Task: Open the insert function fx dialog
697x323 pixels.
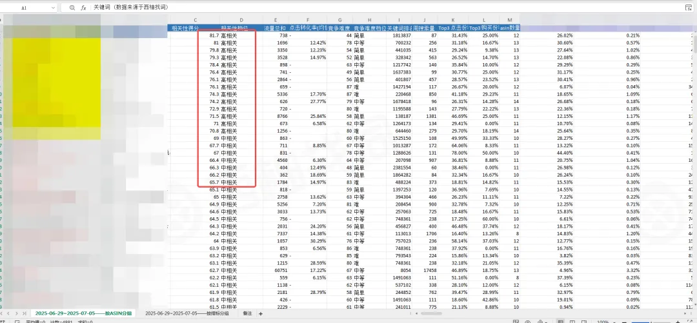Action: point(84,8)
